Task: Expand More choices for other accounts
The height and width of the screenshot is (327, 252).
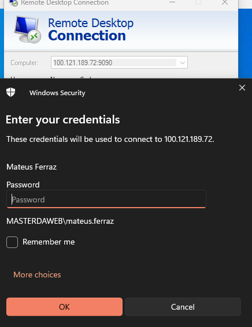Action: (x=37, y=275)
